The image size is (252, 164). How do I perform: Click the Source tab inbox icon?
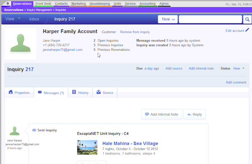tap(99, 92)
